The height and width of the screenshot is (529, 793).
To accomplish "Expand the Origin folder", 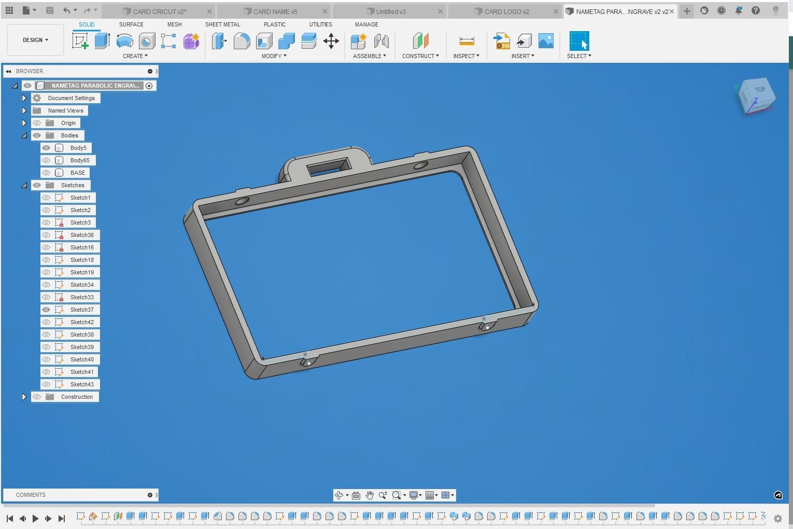I will click(x=24, y=123).
